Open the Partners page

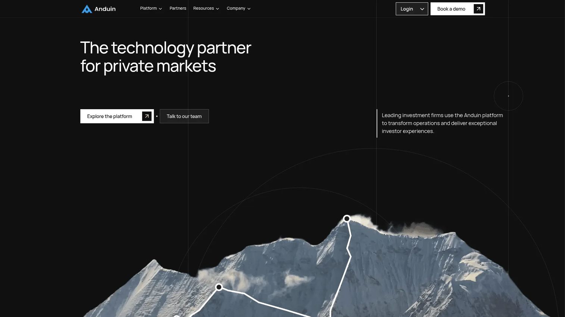tap(178, 8)
